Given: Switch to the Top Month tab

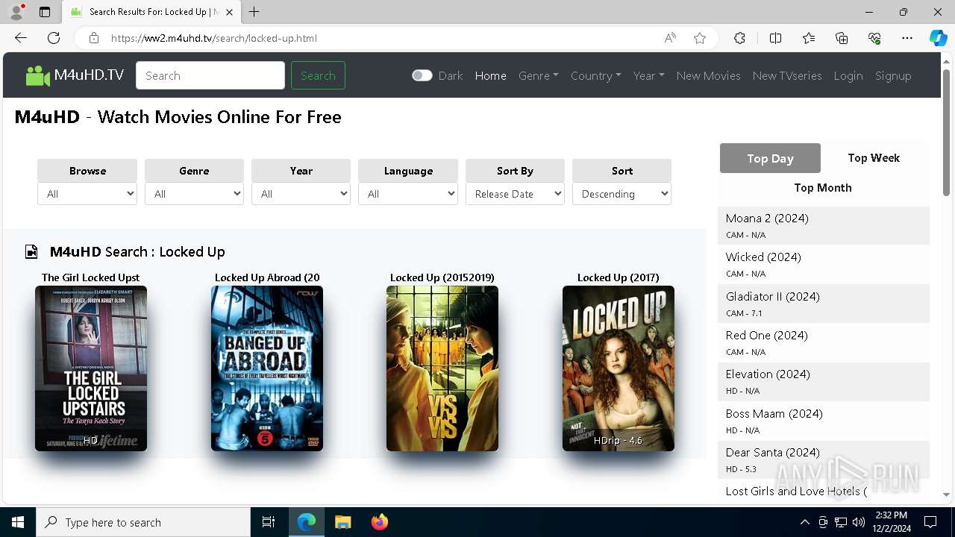Looking at the screenshot, I should [823, 188].
